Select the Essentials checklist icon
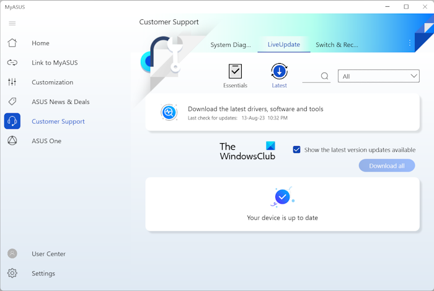The width and height of the screenshot is (434, 291). click(235, 71)
